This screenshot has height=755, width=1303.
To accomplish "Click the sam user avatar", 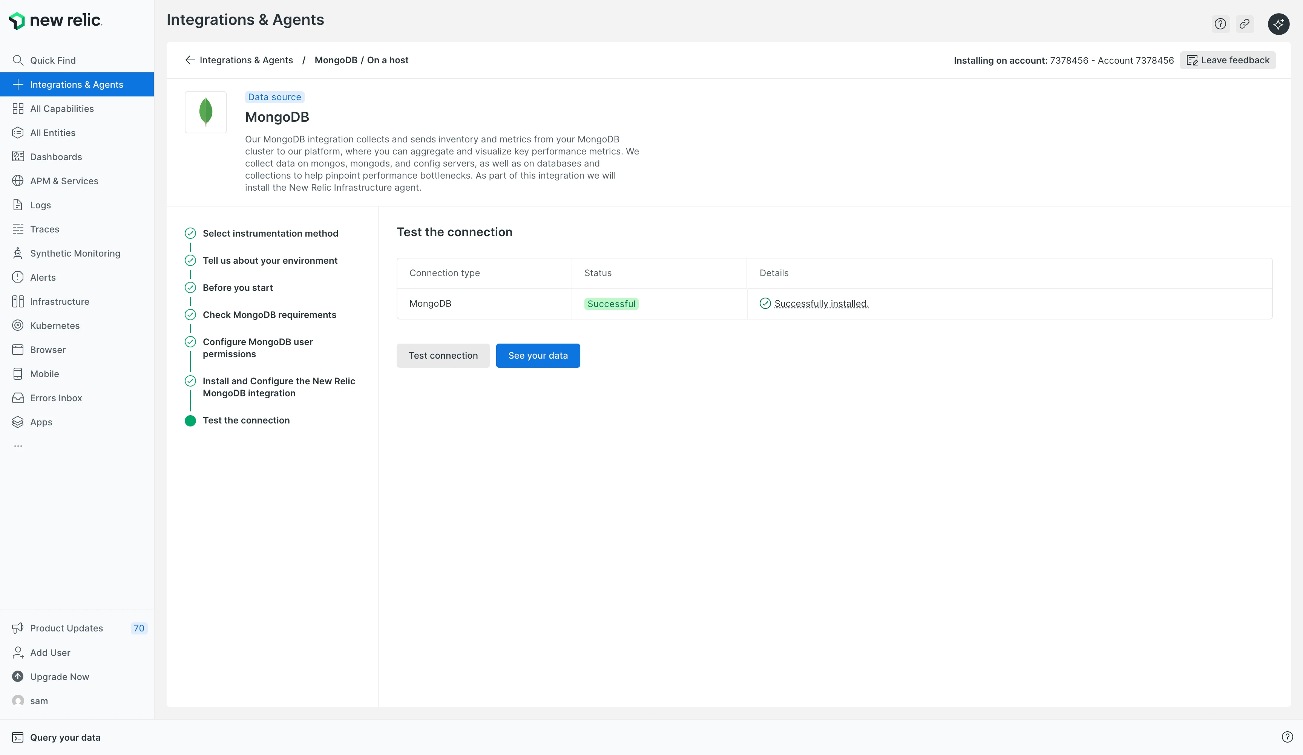I will [x=18, y=701].
